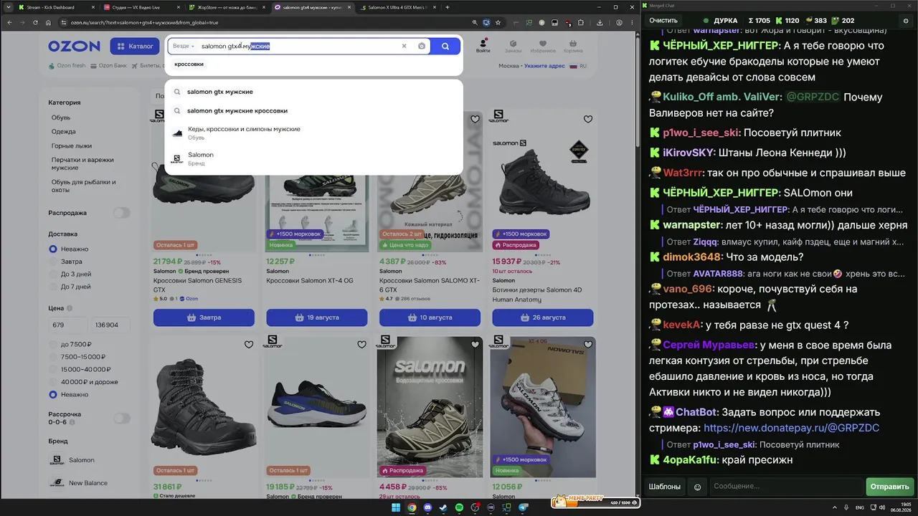This screenshot has width=918, height=516.
Task: Click Очистить in Merged Chat
Action: [663, 21]
